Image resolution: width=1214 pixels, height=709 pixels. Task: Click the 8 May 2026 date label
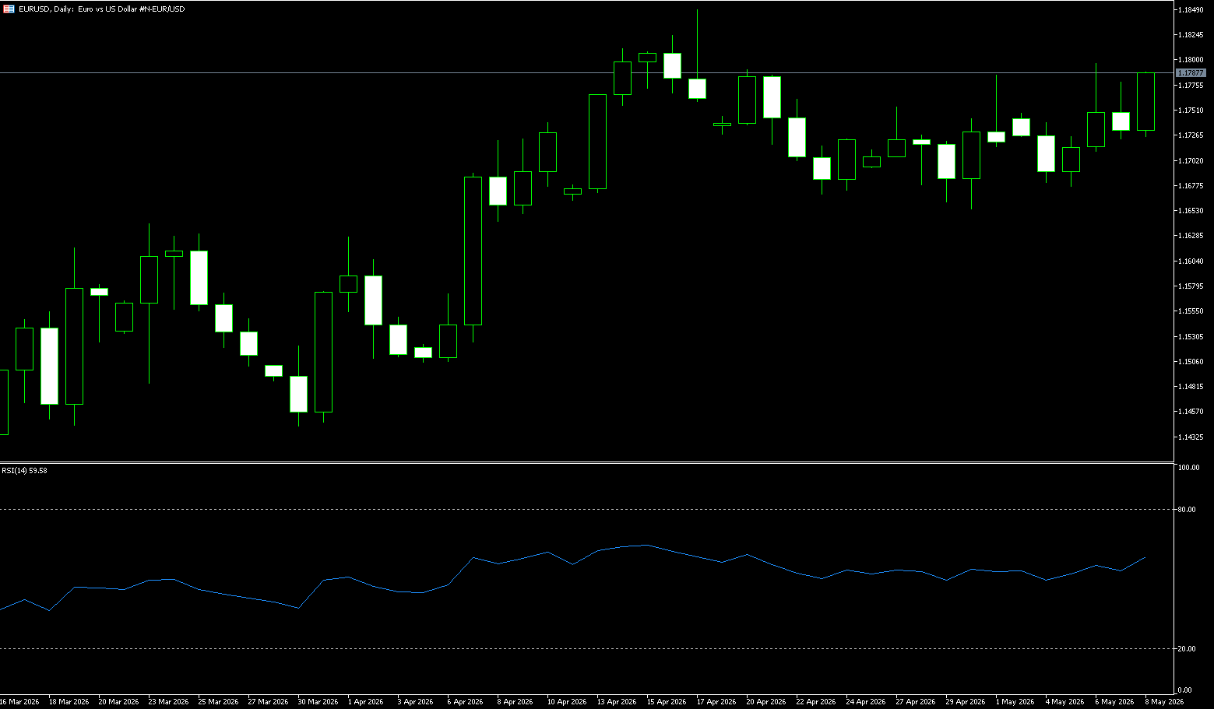pyautogui.click(x=1164, y=701)
